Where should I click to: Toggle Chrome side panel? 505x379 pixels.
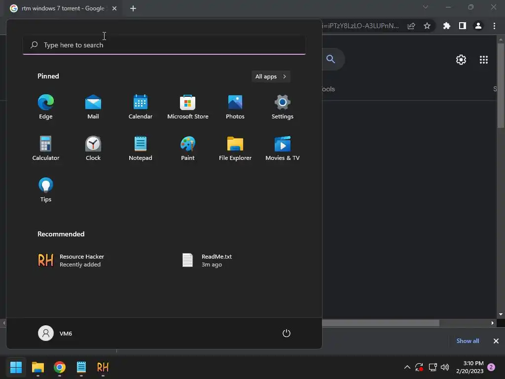tap(463, 26)
